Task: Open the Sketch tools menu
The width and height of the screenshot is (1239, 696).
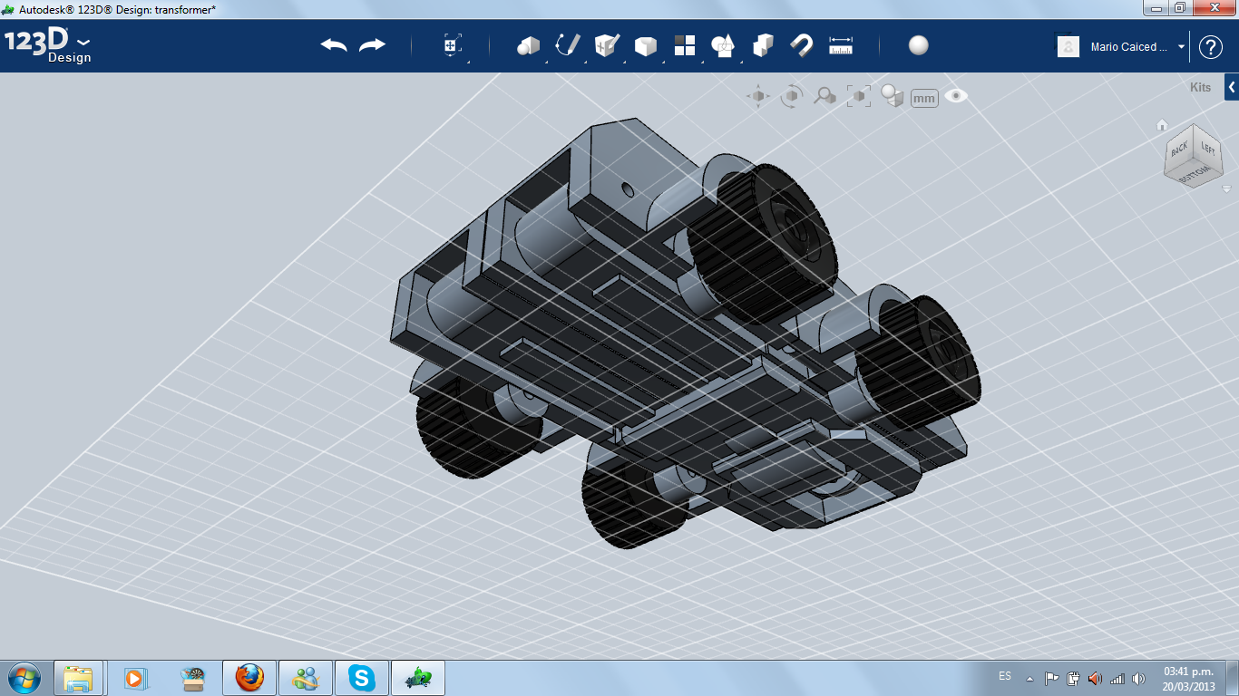Action: (x=568, y=45)
